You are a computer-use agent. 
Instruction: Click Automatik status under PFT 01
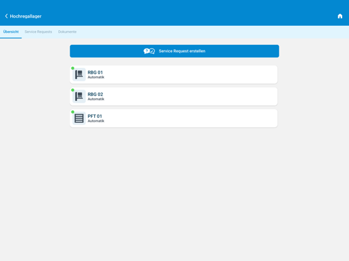(96, 121)
